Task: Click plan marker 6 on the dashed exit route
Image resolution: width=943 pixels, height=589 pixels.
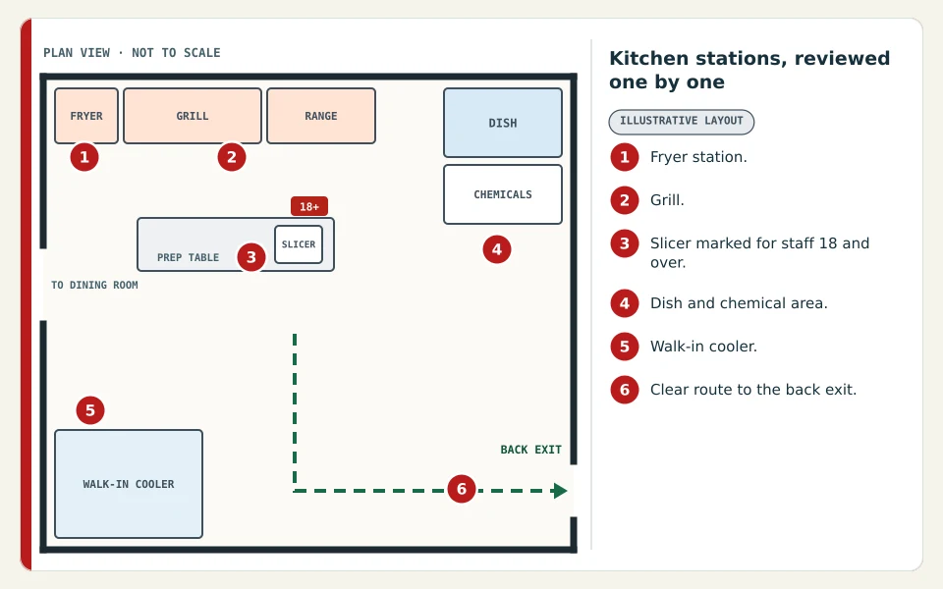Action: point(462,489)
